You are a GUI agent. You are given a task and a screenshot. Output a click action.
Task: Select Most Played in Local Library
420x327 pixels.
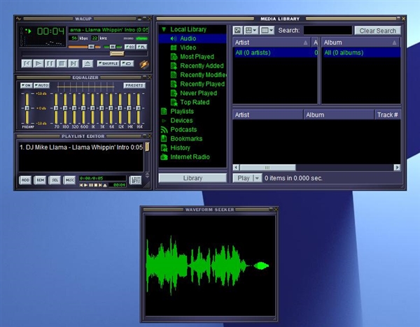(x=197, y=57)
